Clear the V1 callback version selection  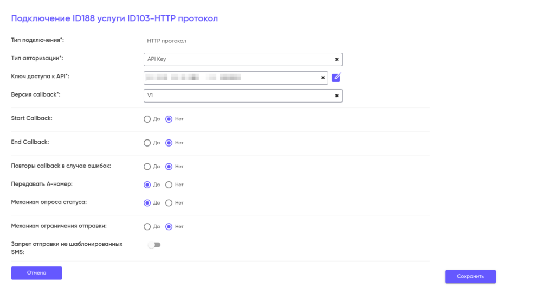tap(337, 96)
